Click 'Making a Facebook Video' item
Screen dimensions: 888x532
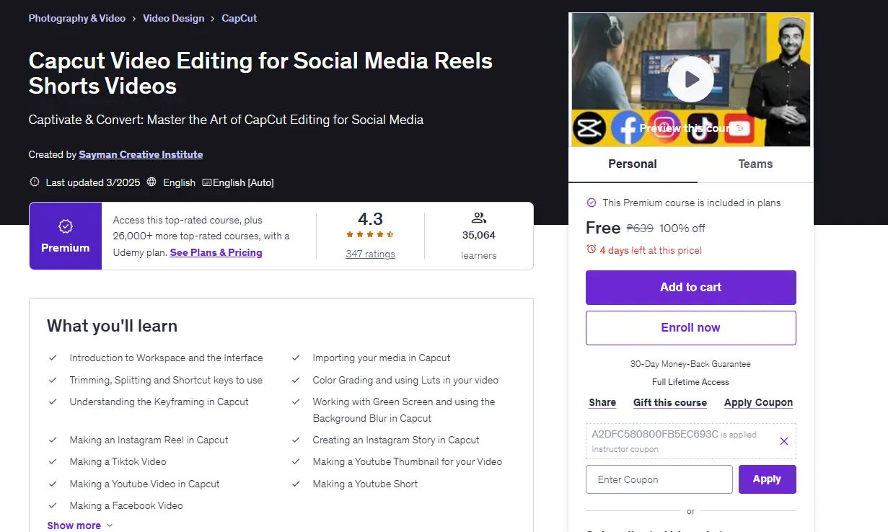point(126,505)
